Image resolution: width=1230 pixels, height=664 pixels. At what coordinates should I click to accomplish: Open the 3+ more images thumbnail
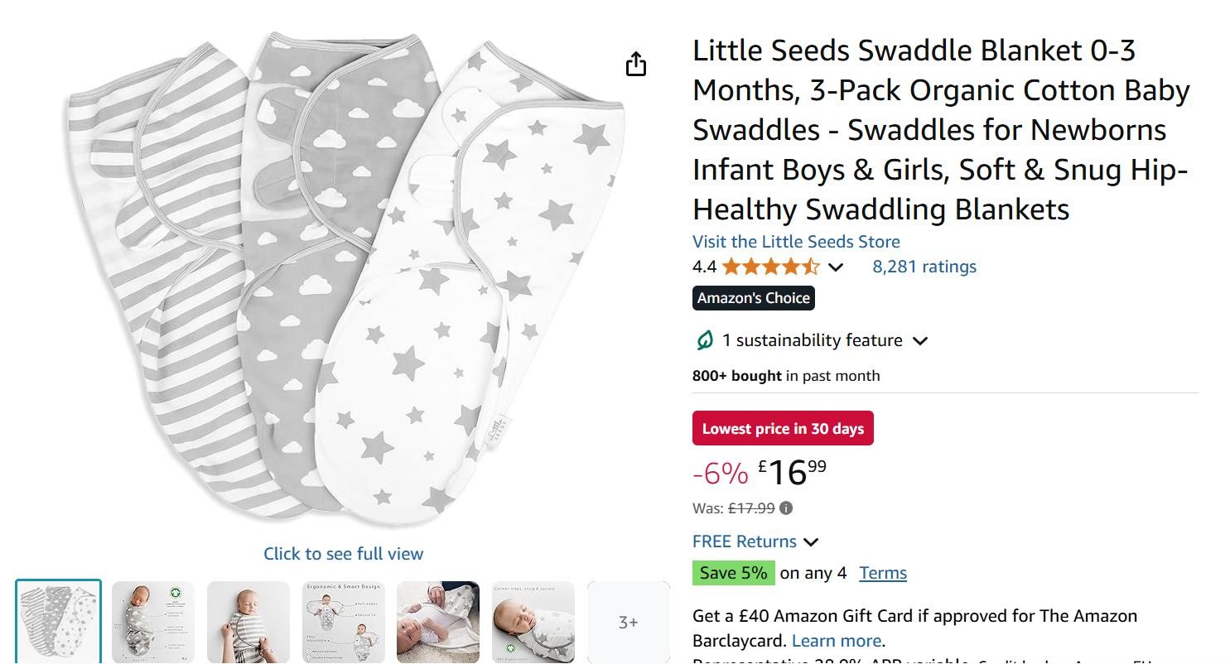pyautogui.click(x=628, y=622)
